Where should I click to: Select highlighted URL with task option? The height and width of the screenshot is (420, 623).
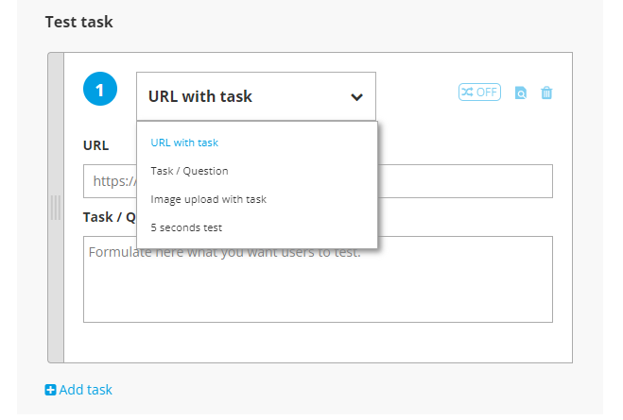click(184, 143)
